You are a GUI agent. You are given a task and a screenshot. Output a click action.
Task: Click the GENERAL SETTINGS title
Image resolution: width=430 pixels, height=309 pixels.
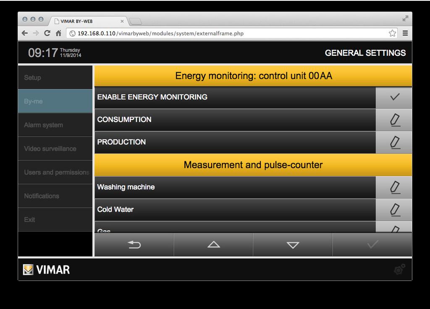[x=365, y=53]
